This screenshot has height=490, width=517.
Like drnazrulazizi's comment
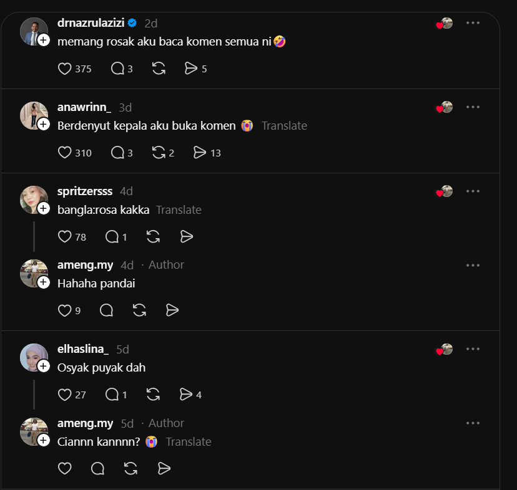pyautogui.click(x=65, y=69)
